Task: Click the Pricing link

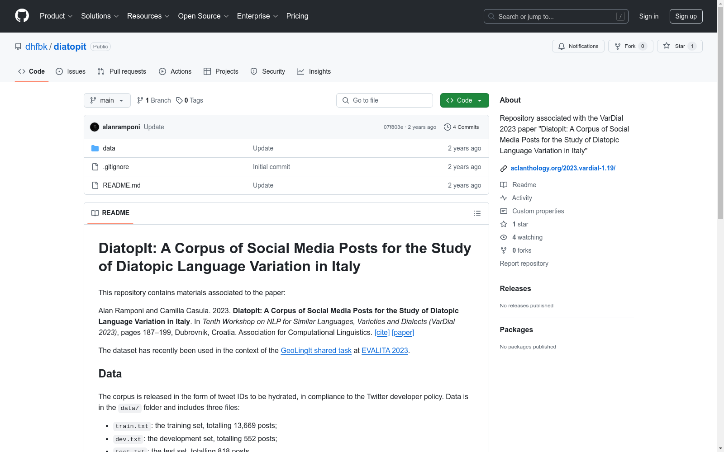Action: tap(297, 16)
